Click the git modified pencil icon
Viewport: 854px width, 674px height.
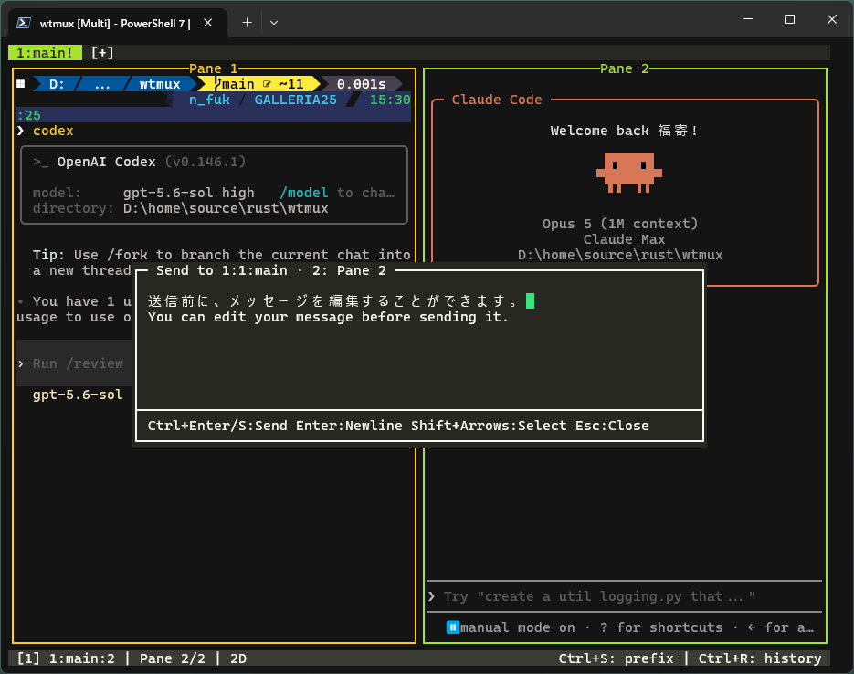click(x=267, y=84)
